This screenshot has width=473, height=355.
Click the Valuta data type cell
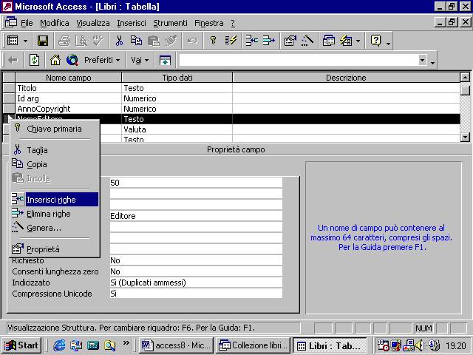coord(177,129)
